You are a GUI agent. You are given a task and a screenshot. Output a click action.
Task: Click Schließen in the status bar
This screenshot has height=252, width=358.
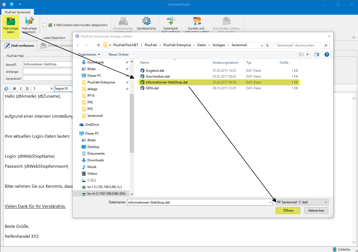pos(342,249)
